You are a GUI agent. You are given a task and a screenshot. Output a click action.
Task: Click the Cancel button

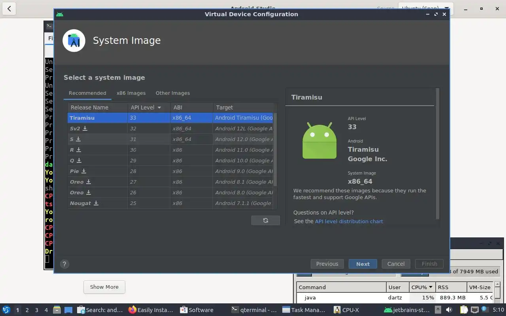point(396,264)
